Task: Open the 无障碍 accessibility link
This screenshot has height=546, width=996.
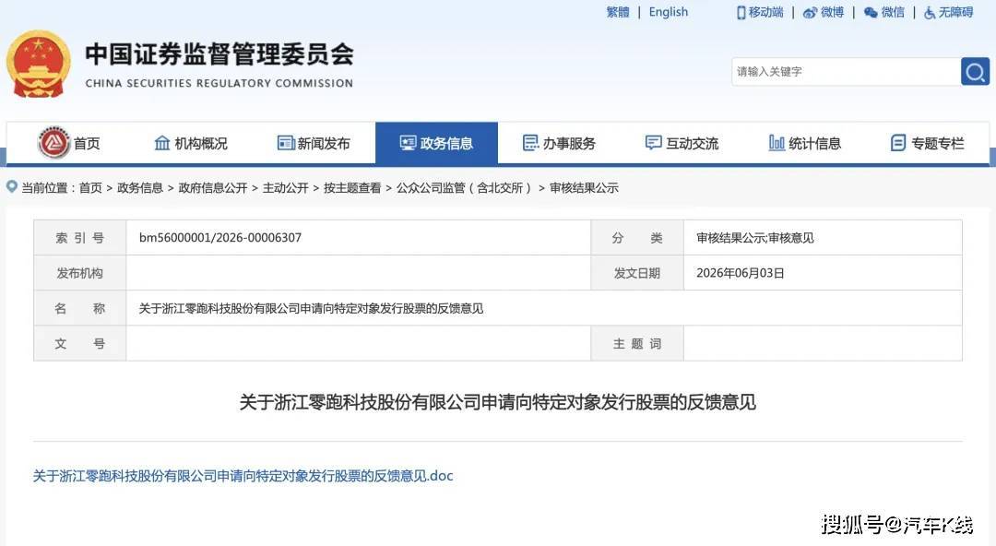Action: coord(956,12)
